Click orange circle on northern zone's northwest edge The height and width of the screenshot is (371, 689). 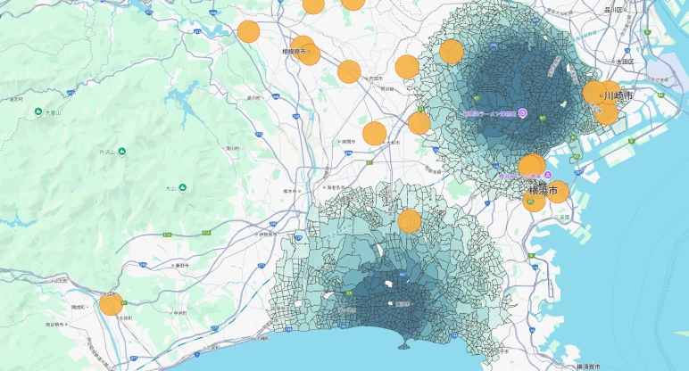451,52
